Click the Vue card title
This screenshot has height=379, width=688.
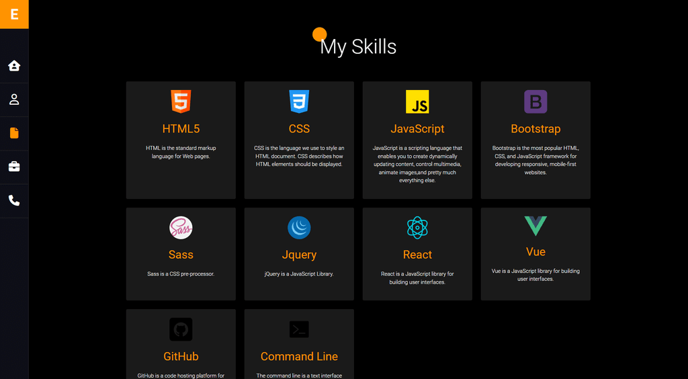(535, 252)
